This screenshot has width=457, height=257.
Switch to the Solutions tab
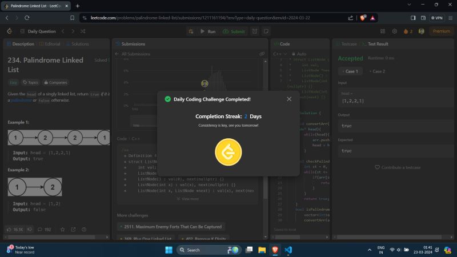pos(78,44)
